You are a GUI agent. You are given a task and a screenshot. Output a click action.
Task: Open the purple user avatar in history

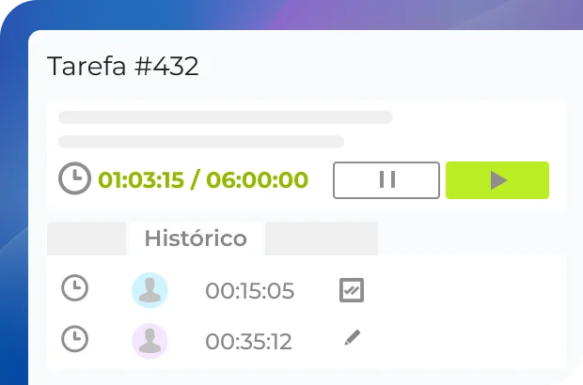[x=150, y=340]
